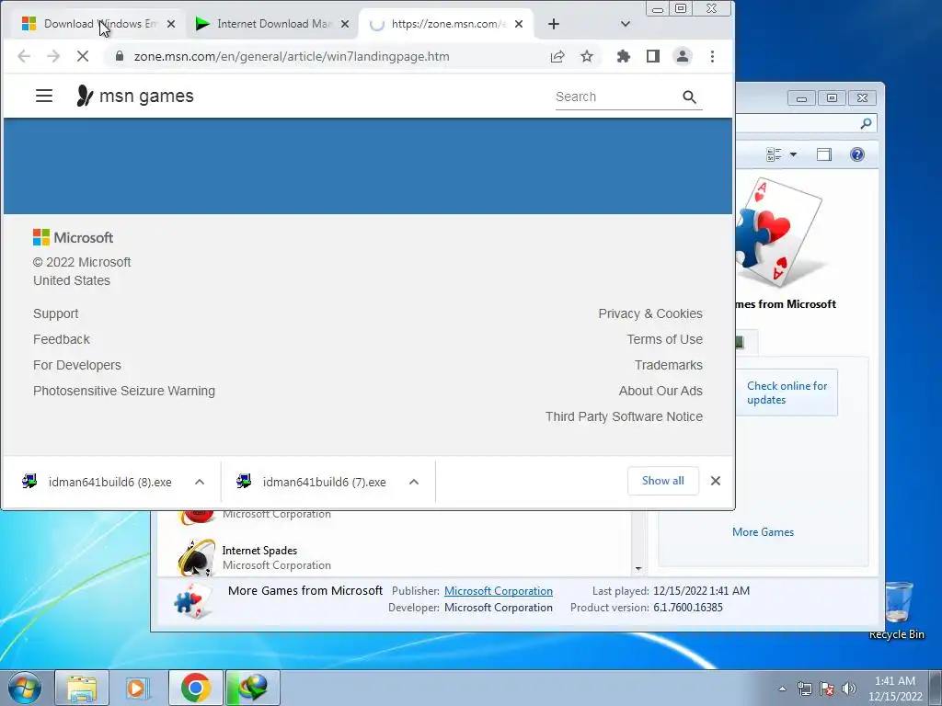Image resolution: width=942 pixels, height=706 pixels.
Task: Click Chrome address bar URL
Action: coord(292,56)
